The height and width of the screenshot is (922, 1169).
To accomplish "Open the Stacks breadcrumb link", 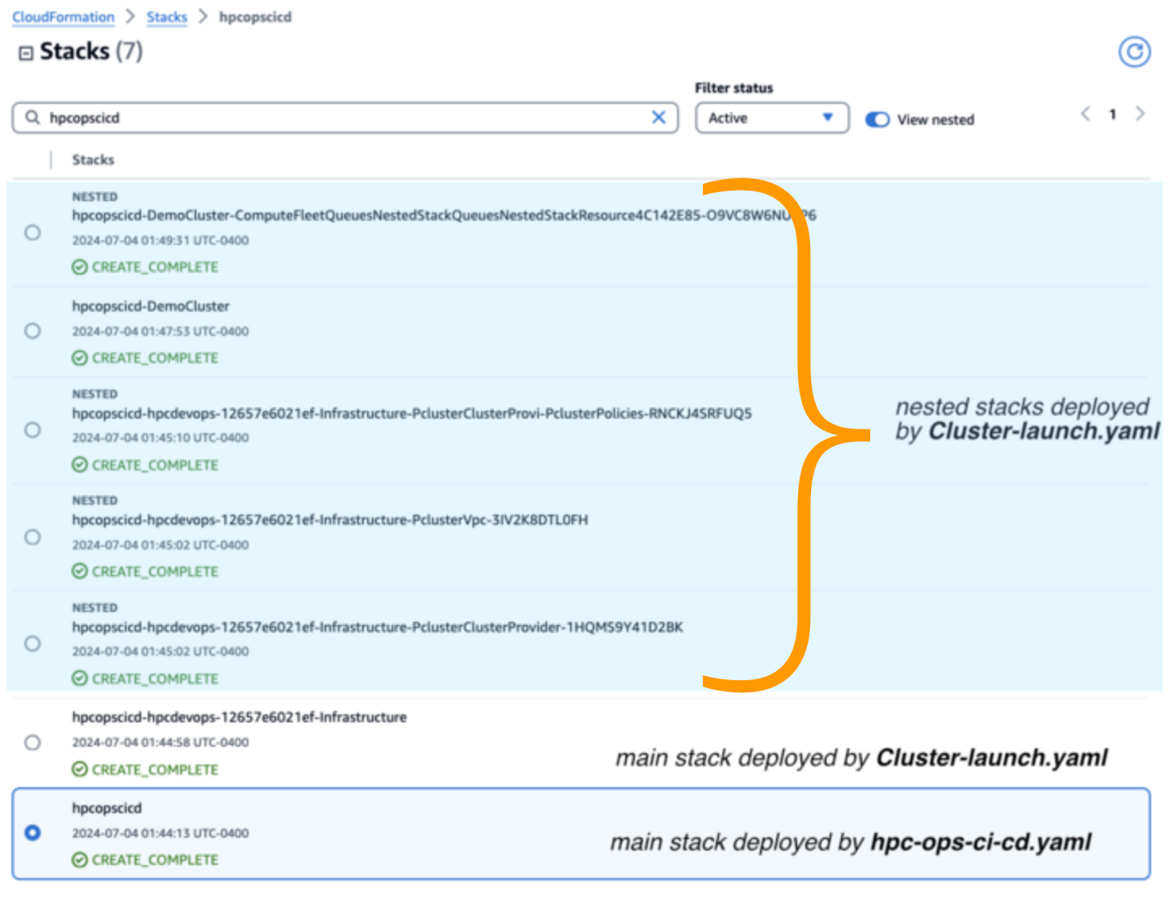I will pos(166,16).
